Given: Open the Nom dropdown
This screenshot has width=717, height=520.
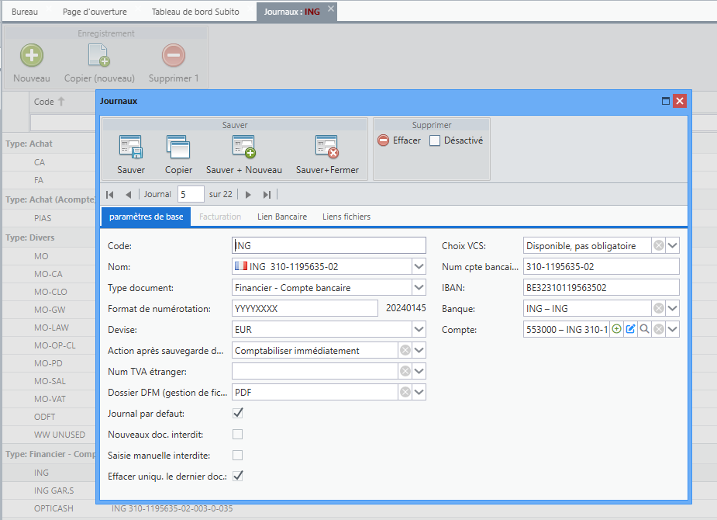Looking at the screenshot, I should (419, 266).
